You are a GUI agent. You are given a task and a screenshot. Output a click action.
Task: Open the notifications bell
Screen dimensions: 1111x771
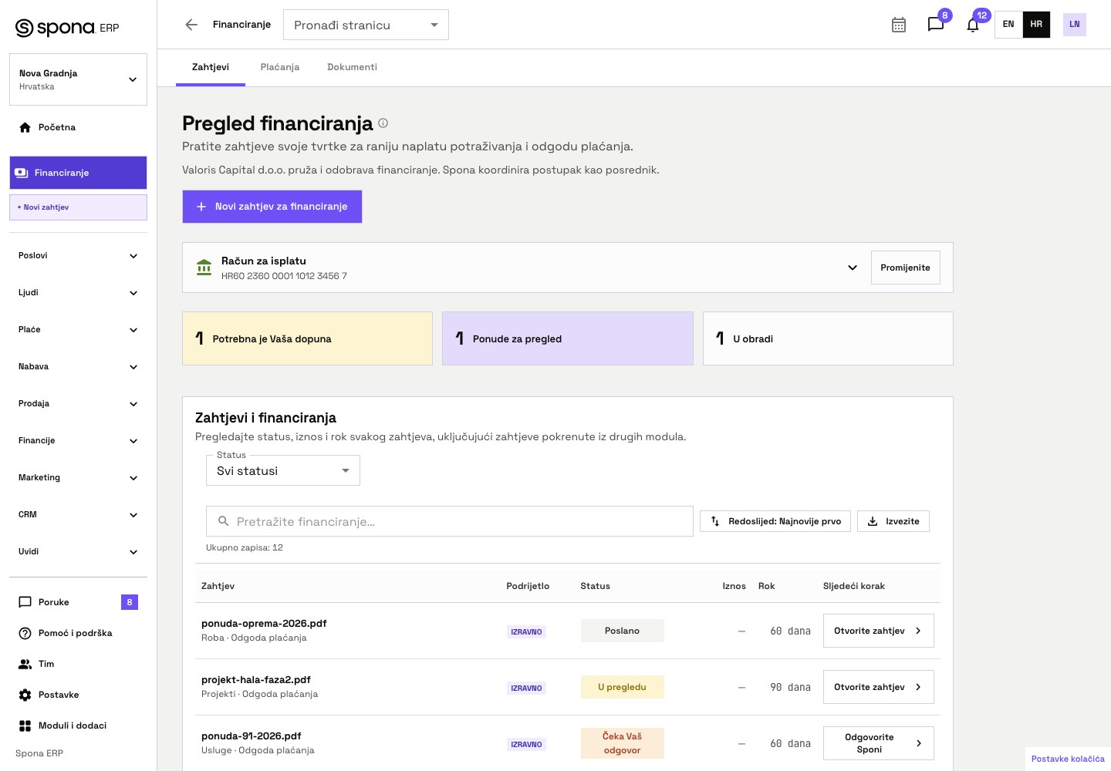[x=973, y=25]
